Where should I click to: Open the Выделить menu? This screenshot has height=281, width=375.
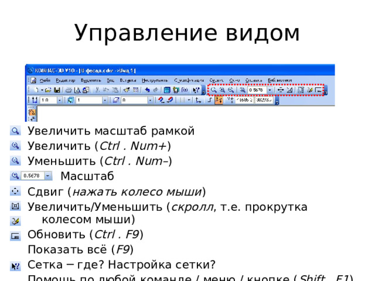click(x=91, y=80)
